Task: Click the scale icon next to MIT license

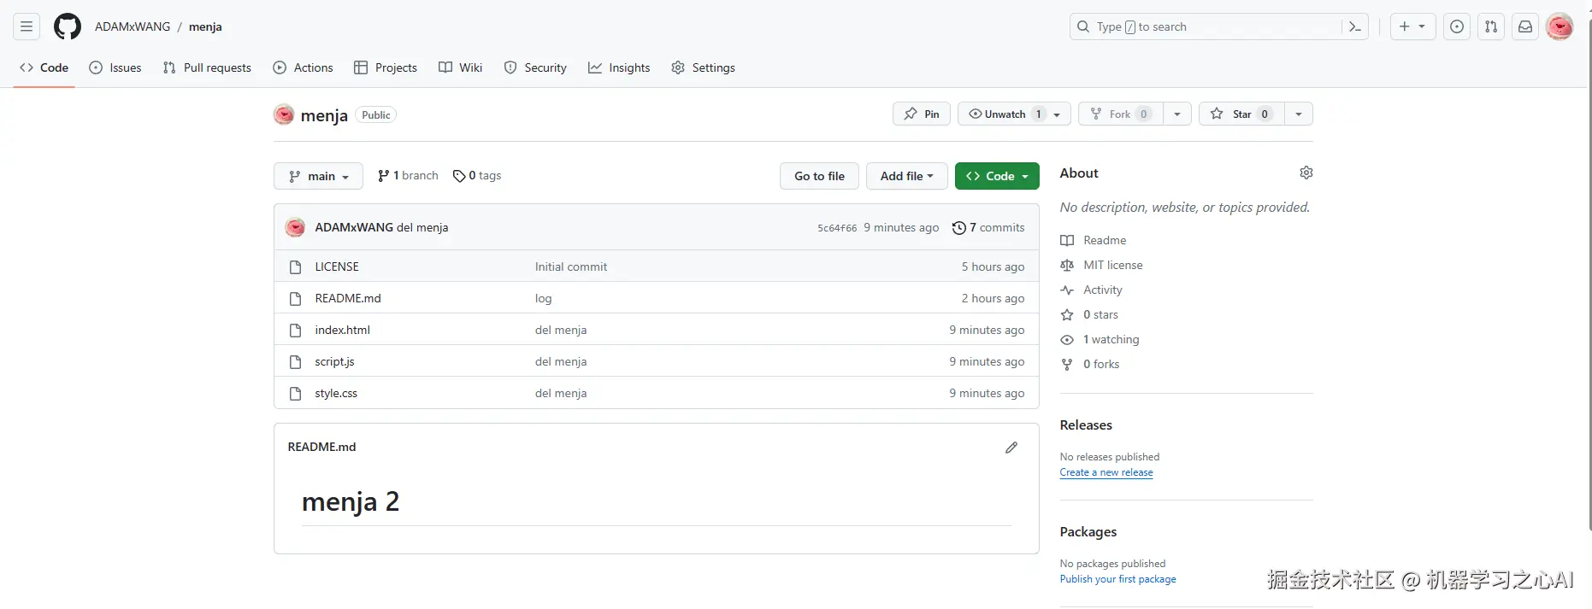Action: point(1067,265)
